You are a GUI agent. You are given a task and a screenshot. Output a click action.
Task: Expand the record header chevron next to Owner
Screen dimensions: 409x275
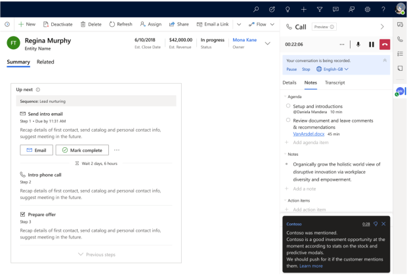point(267,43)
